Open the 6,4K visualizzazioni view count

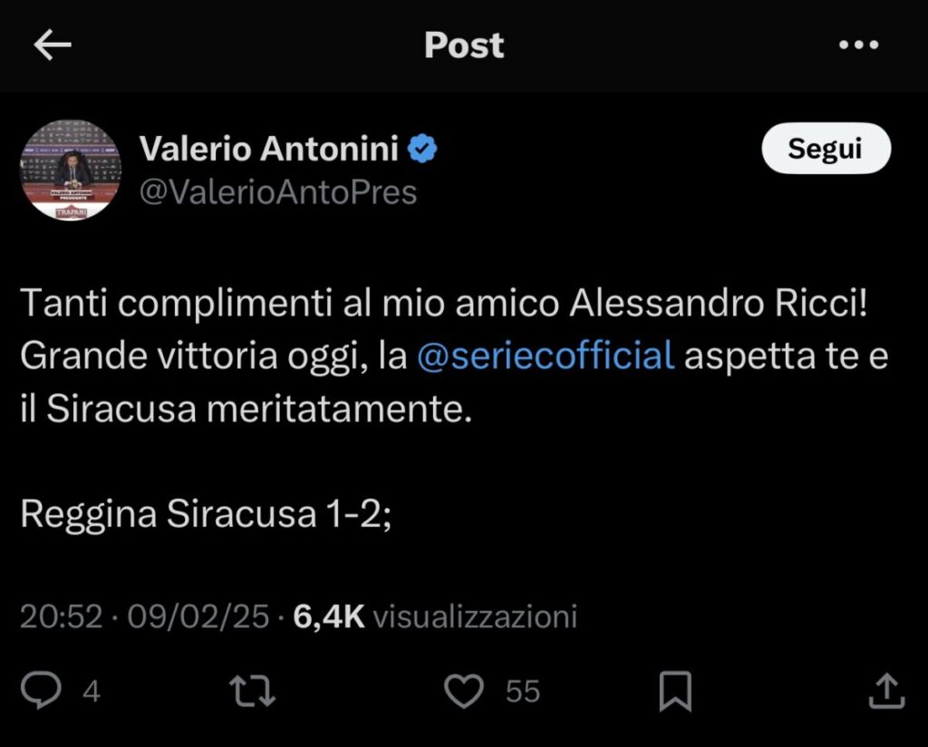(434, 617)
